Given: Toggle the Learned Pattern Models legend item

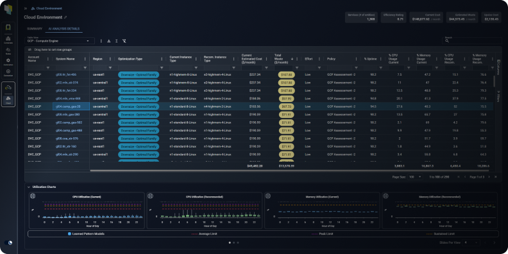Looking at the screenshot, I should (x=86, y=233).
